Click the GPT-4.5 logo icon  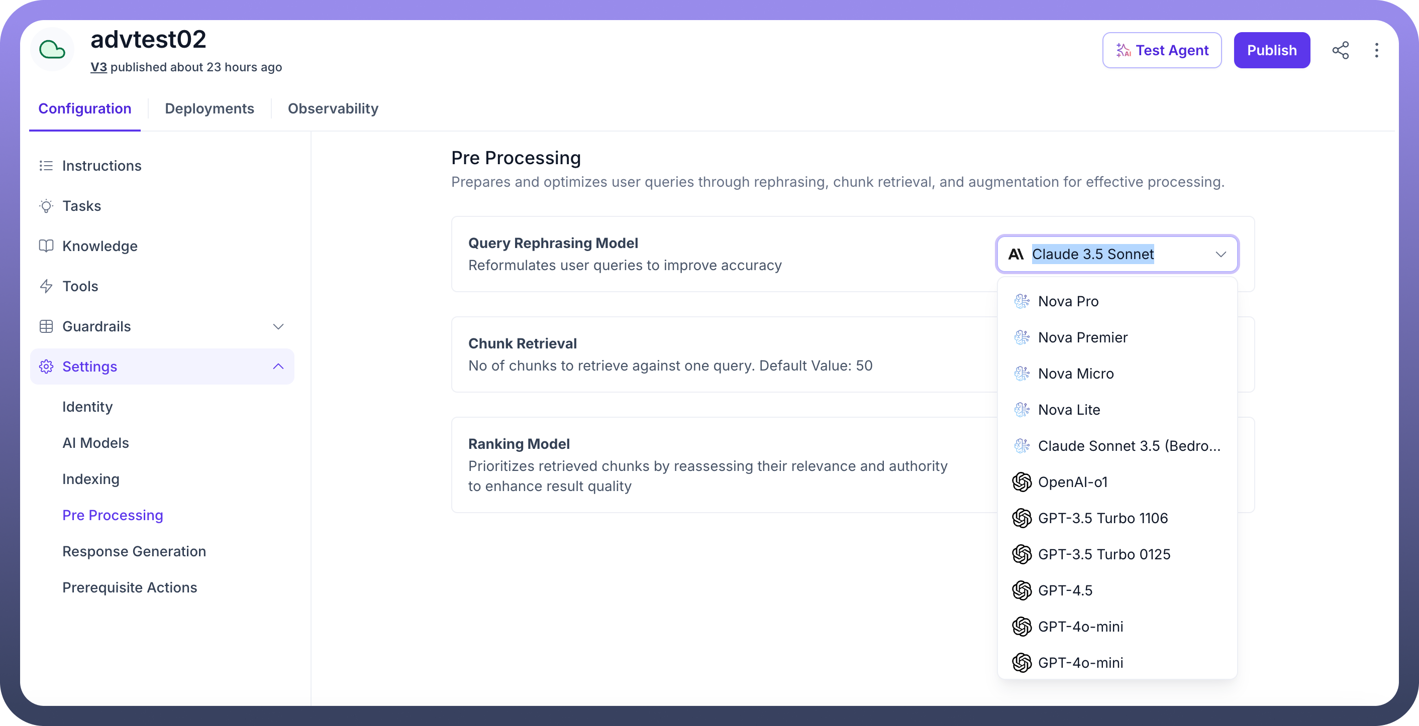pos(1022,590)
